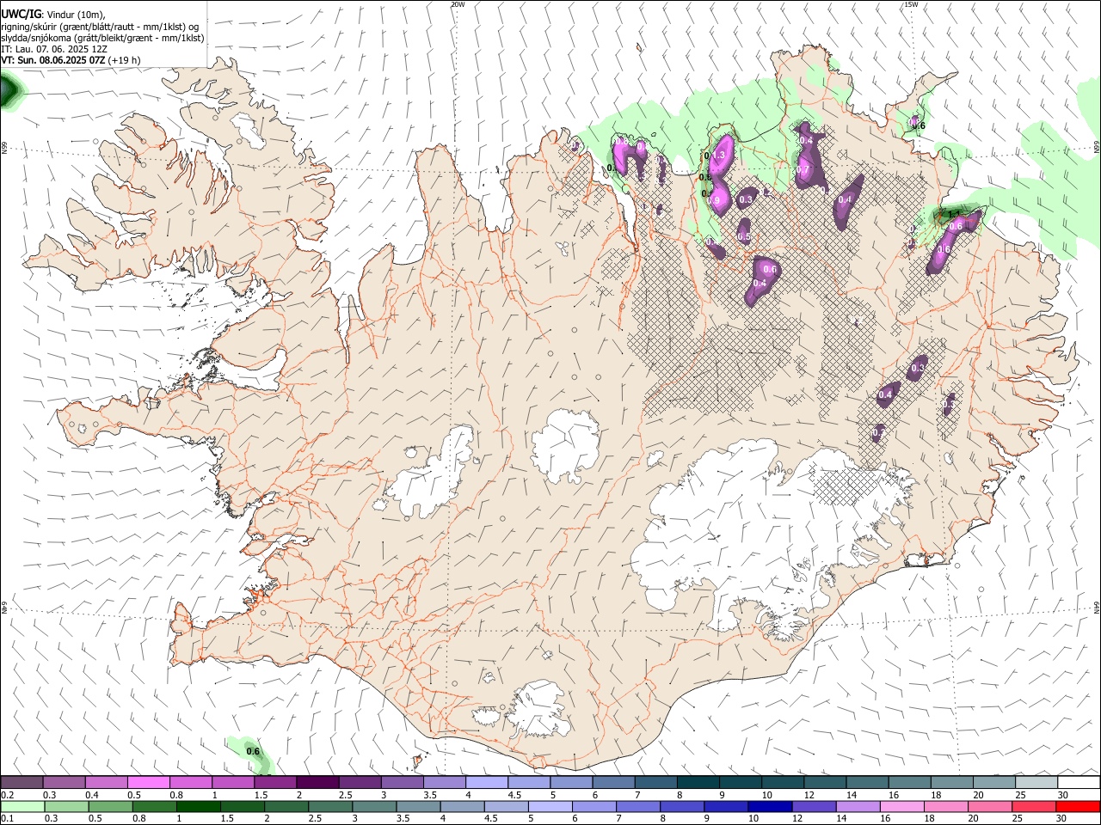Click the 0.5 snowfall value on the map
The height and width of the screenshot is (825, 1101).
[x=744, y=236]
